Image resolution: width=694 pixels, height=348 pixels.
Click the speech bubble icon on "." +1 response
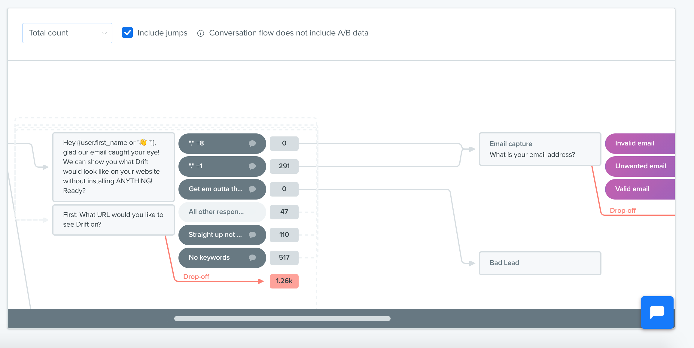[252, 166]
